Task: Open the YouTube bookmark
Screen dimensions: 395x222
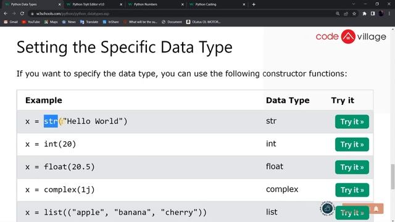Action: pos(31,22)
